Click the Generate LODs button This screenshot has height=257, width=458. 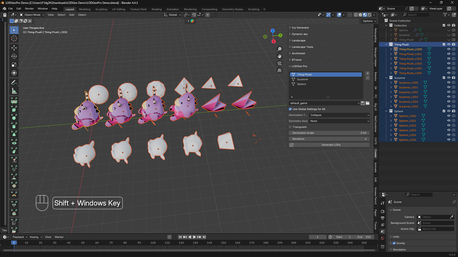331,145
